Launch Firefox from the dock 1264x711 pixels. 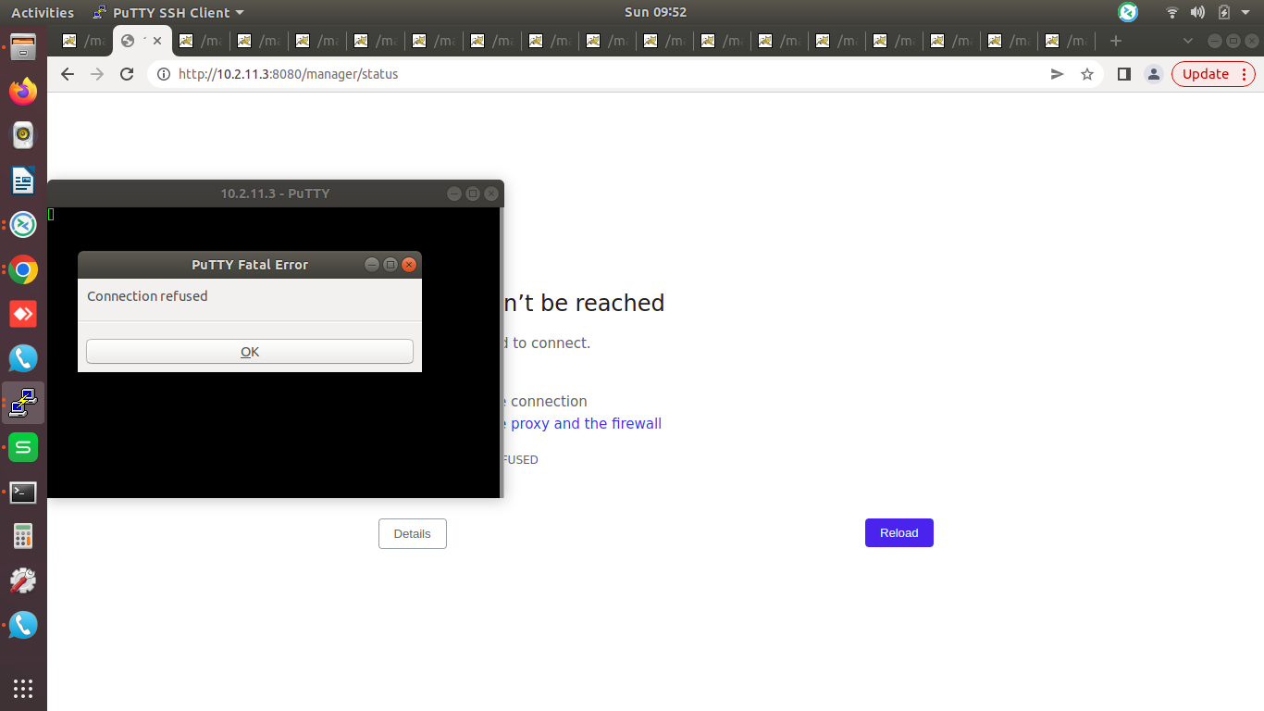(23, 91)
